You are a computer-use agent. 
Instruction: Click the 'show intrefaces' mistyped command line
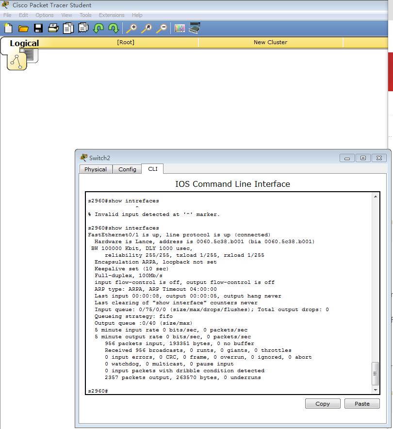click(x=123, y=201)
